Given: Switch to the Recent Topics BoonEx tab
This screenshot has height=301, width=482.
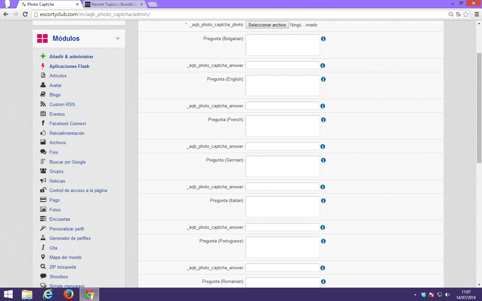Looking at the screenshot, I should pyautogui.click(x=114, y=4).
